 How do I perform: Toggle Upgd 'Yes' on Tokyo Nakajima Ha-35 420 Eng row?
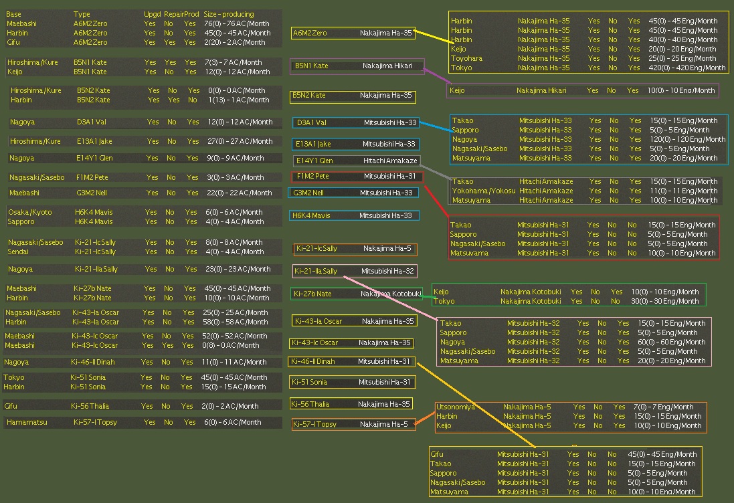[593, 68]
